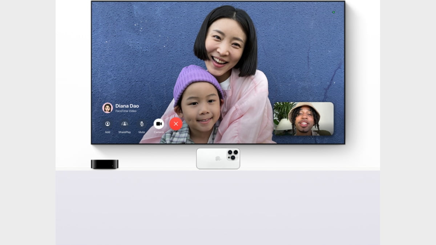Click the Diana Dao caller name
The width and height of the screenshot is (436, 245).
127,106
